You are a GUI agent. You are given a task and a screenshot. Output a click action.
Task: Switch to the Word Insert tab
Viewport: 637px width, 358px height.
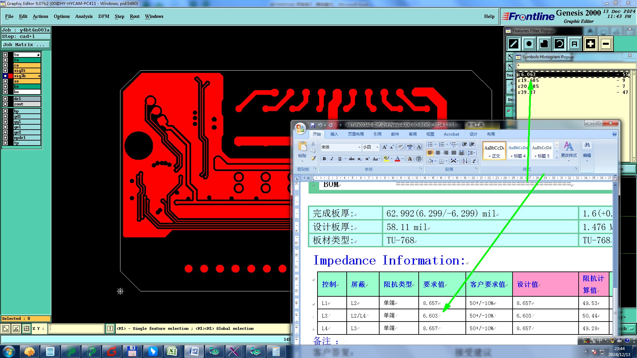[x=334, y=134]
